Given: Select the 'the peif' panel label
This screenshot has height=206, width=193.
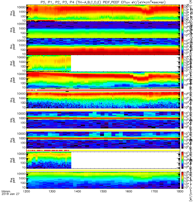Looking at the screenshot, I should tap(13, 180).
